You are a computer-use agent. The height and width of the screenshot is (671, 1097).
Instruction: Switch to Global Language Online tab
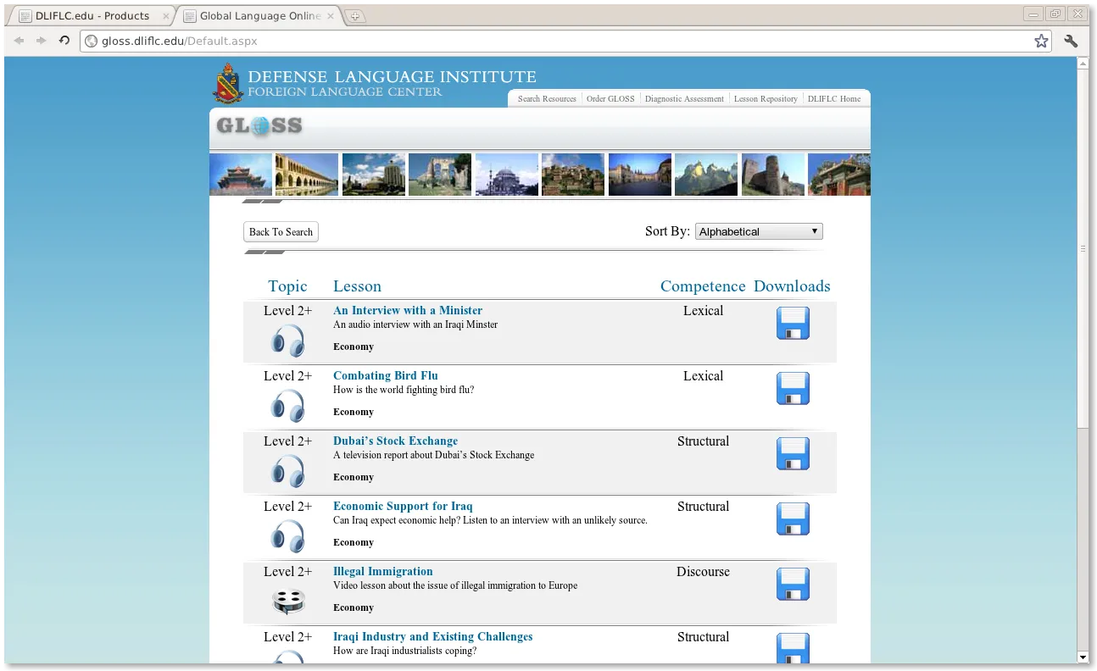tap(259, 16)
